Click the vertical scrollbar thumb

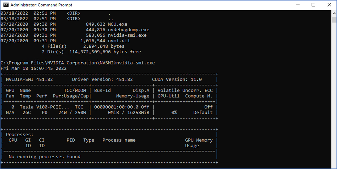334,20
